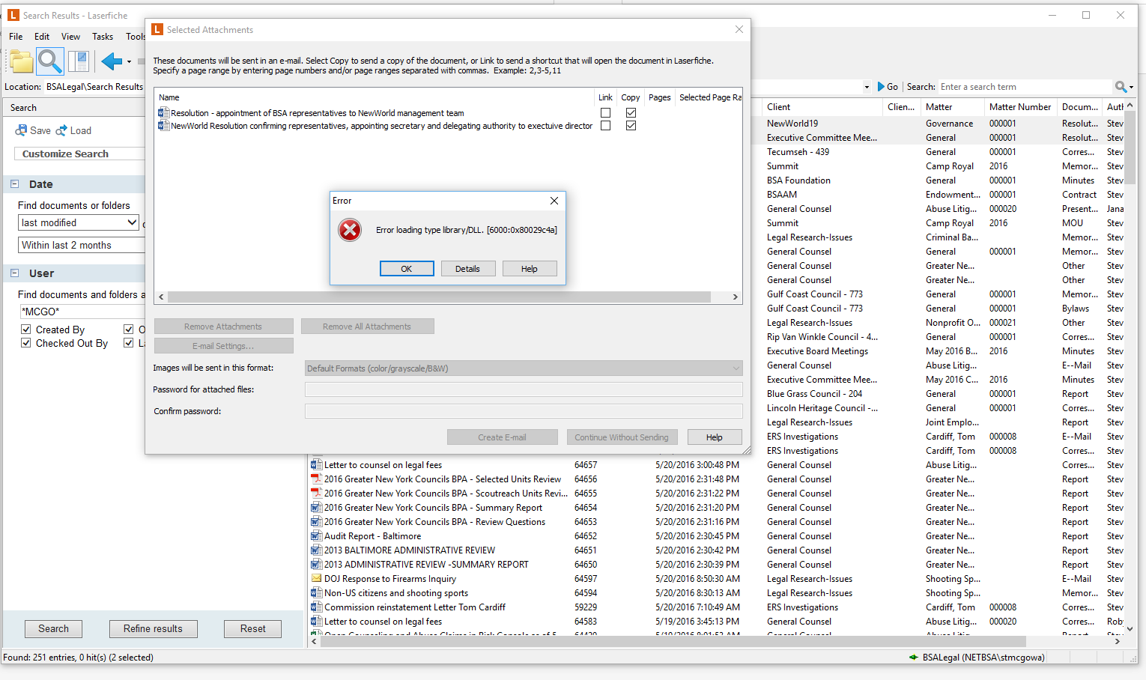Close the Error dialog
The image size is (1146, 680).
554,201
